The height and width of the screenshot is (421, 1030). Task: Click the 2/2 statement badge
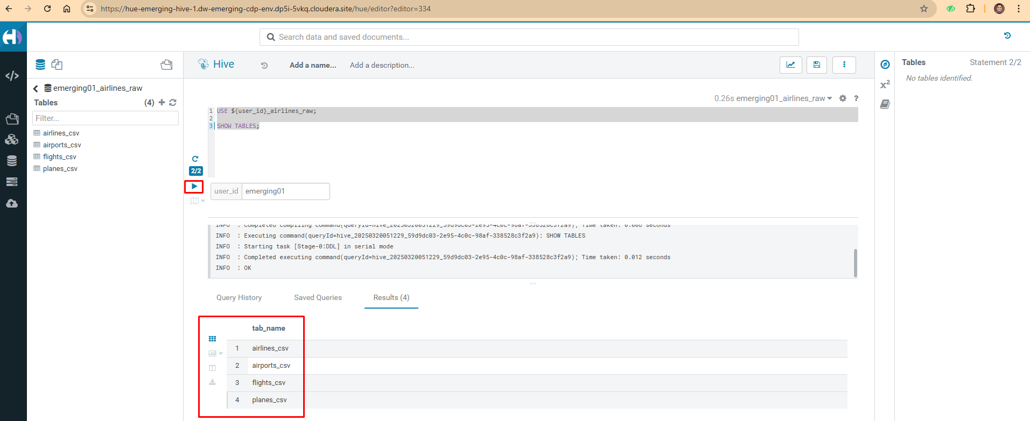[196, 171]
